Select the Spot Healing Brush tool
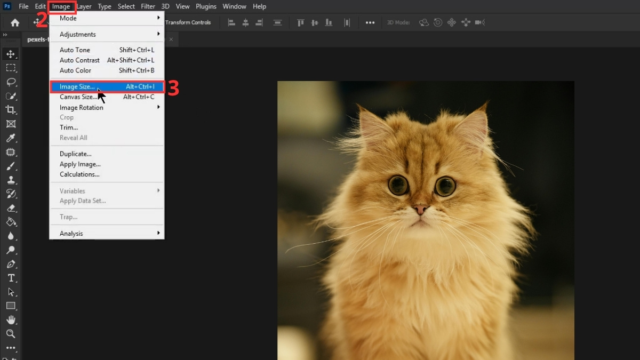Viewport: 640px width, 360px height. [x=11, y=152]
